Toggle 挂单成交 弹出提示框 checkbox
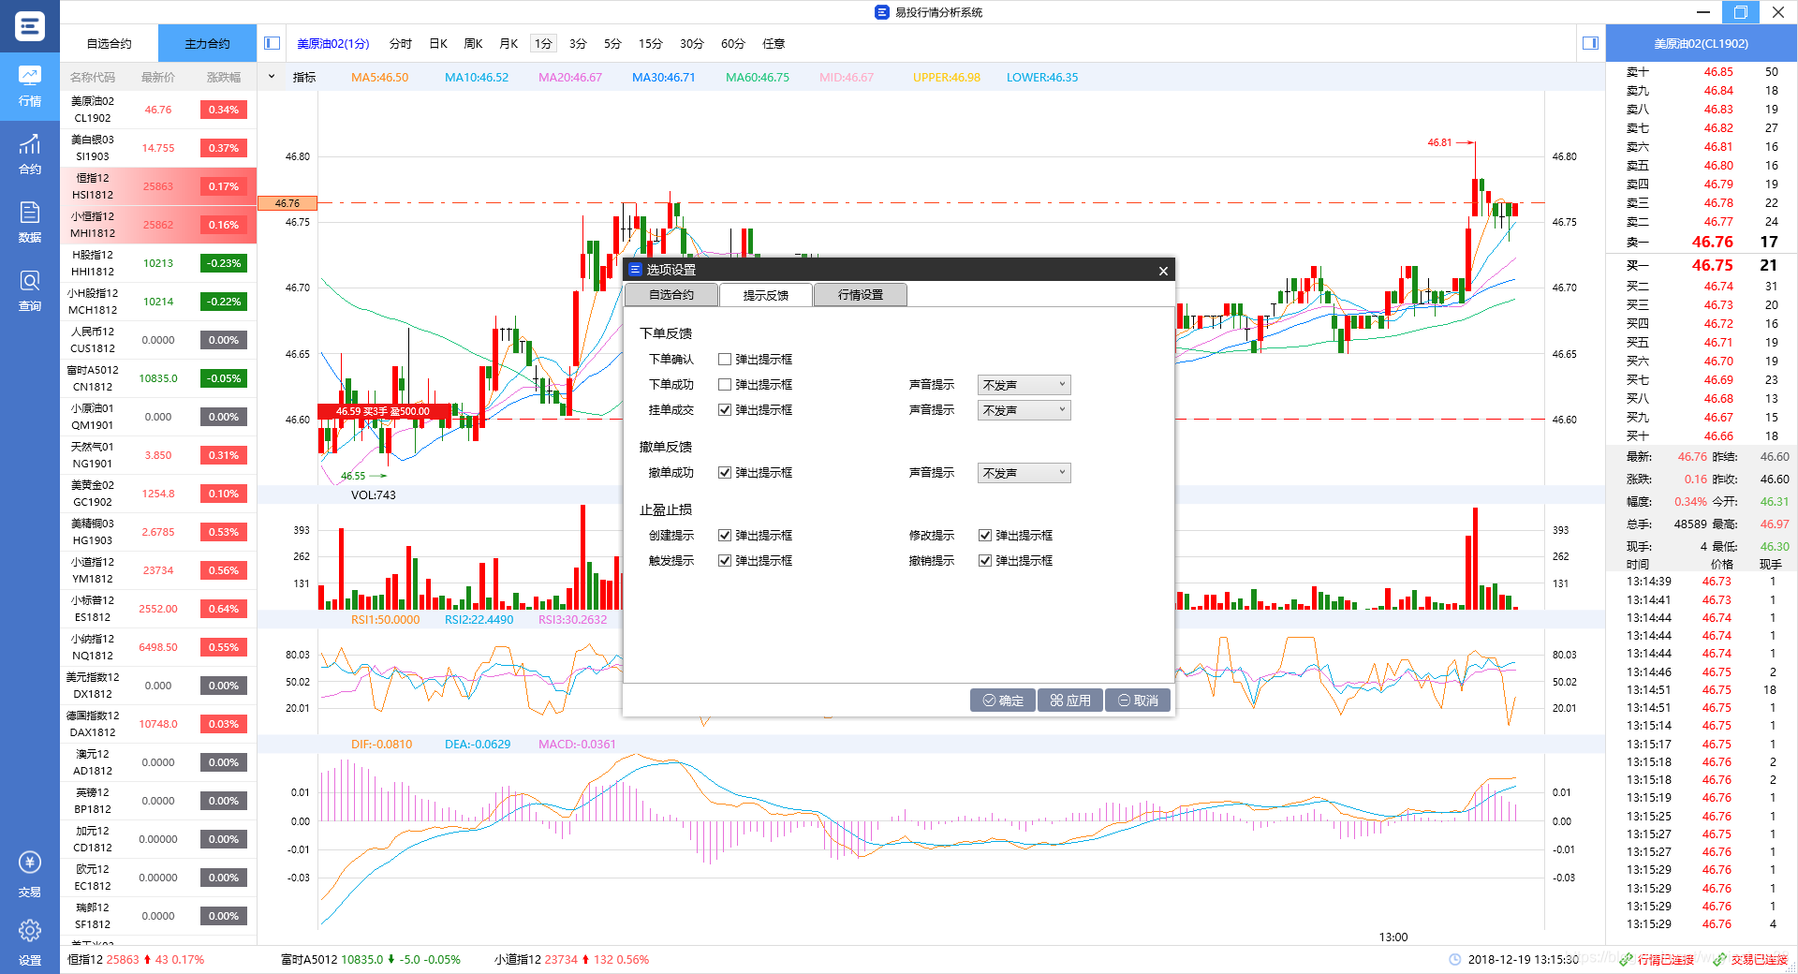The height and width of the screenshot is (974, 1798). (x=725, y=410)
